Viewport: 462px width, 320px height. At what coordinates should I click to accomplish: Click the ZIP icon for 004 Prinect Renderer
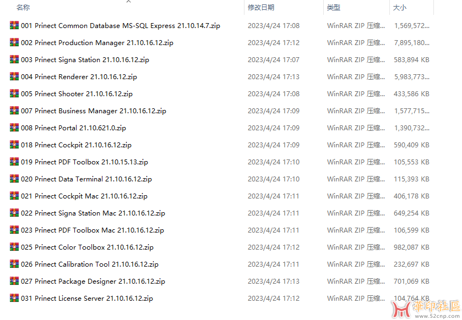point(14,76)
